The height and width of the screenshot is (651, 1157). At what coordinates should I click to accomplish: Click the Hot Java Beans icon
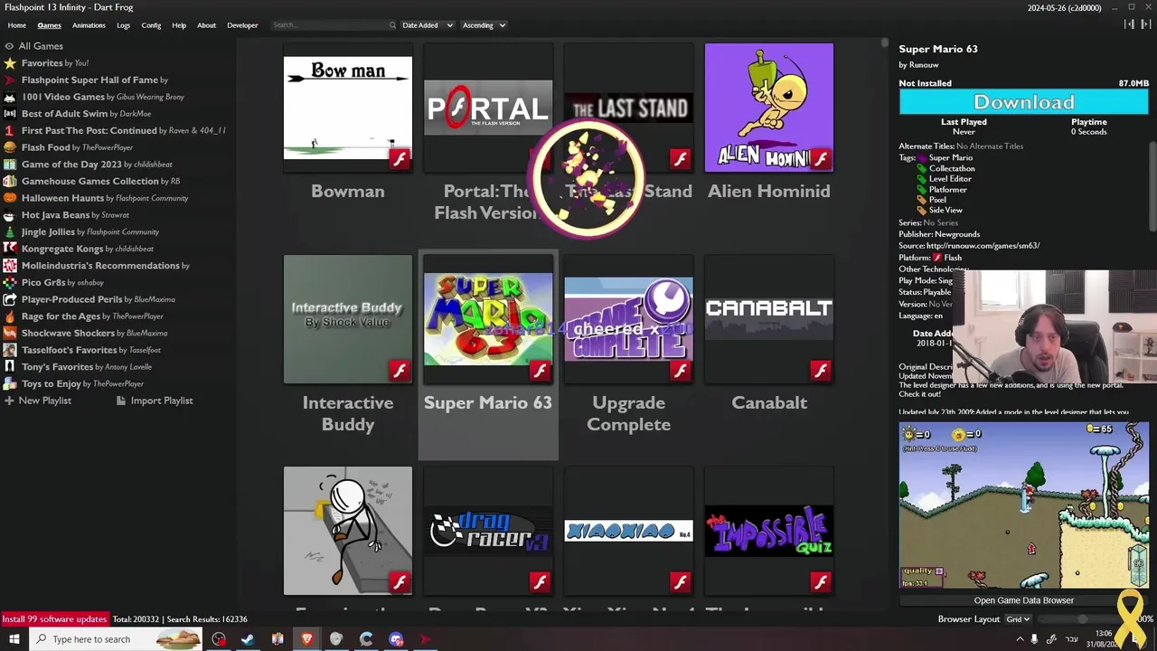pos(9,215)
